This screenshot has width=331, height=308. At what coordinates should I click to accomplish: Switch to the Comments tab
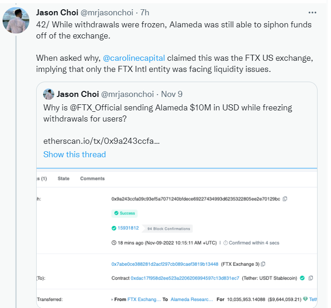92,179
